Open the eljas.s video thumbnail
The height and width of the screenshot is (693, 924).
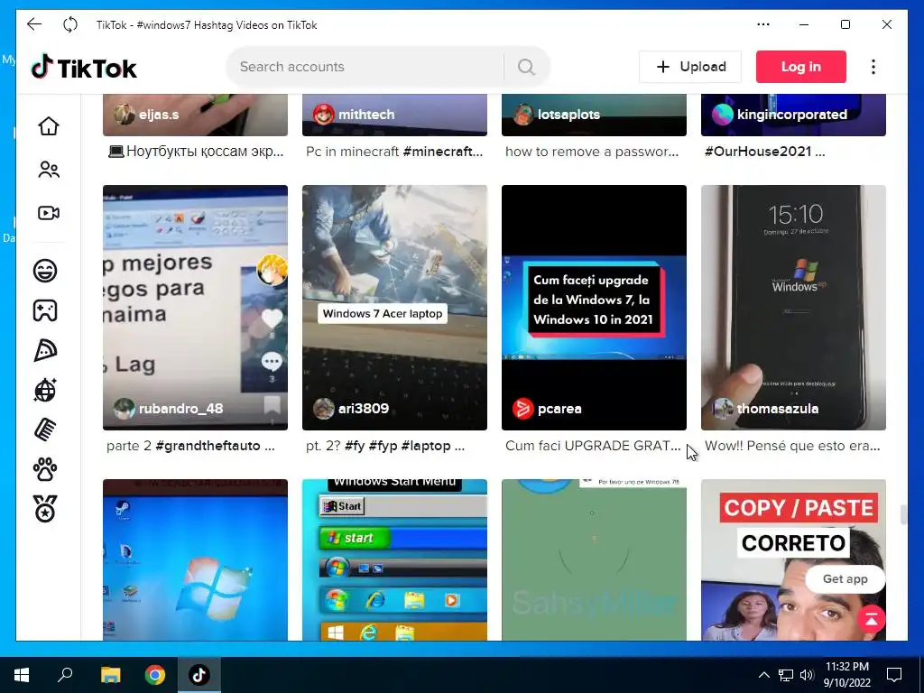195,115
